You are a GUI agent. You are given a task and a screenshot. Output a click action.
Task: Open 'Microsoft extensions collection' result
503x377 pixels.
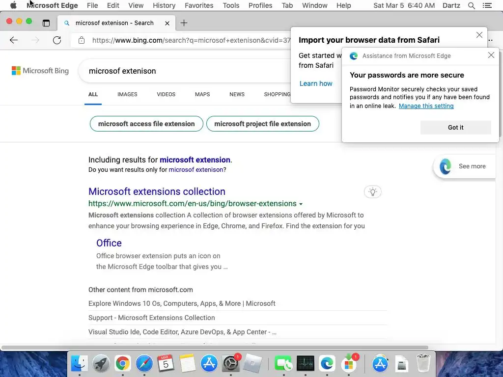coord(157,191)
